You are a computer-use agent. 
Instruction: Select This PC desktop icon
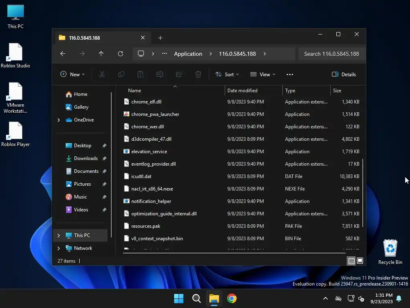16,16
